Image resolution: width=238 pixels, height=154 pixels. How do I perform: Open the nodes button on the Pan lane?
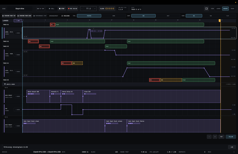coord(18,109)
